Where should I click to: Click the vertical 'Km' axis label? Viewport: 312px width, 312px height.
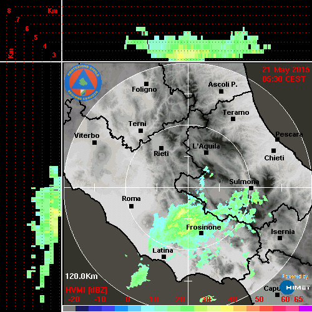(x=11, y=53)
